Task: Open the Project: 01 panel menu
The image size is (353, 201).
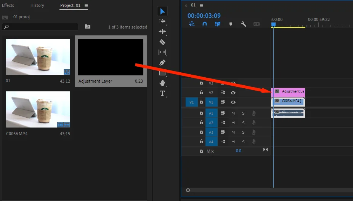Action: pos(86,5)
